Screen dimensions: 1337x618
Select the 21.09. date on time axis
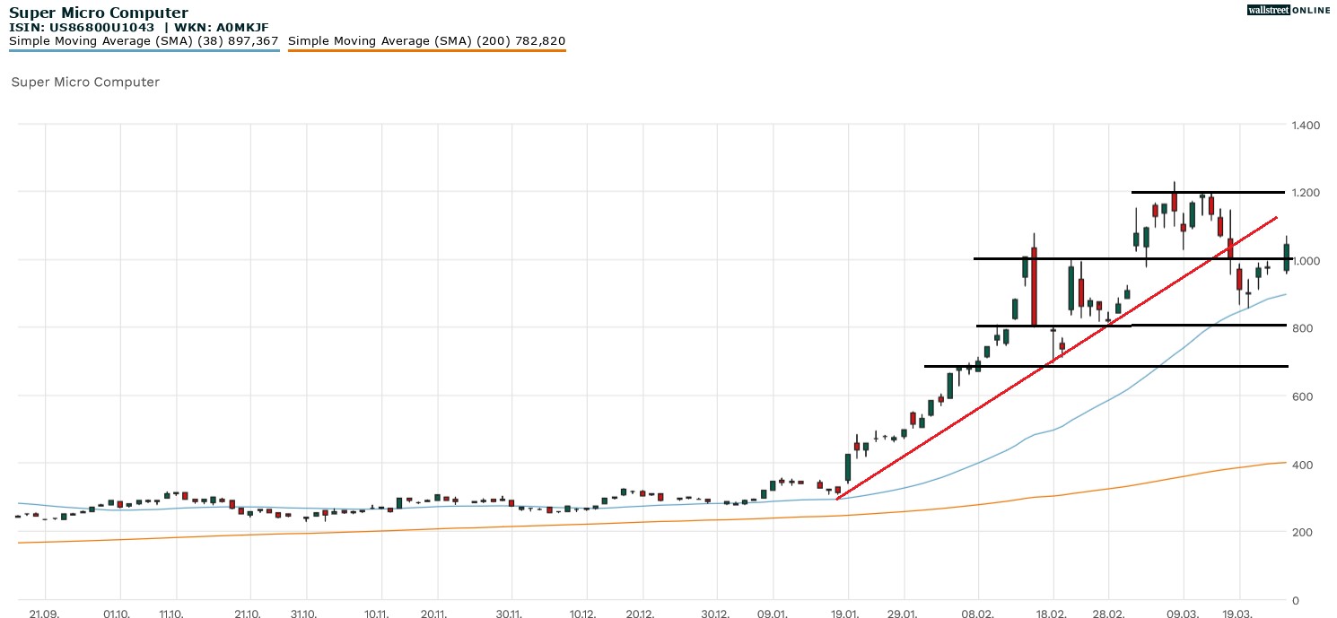point(44,614)
